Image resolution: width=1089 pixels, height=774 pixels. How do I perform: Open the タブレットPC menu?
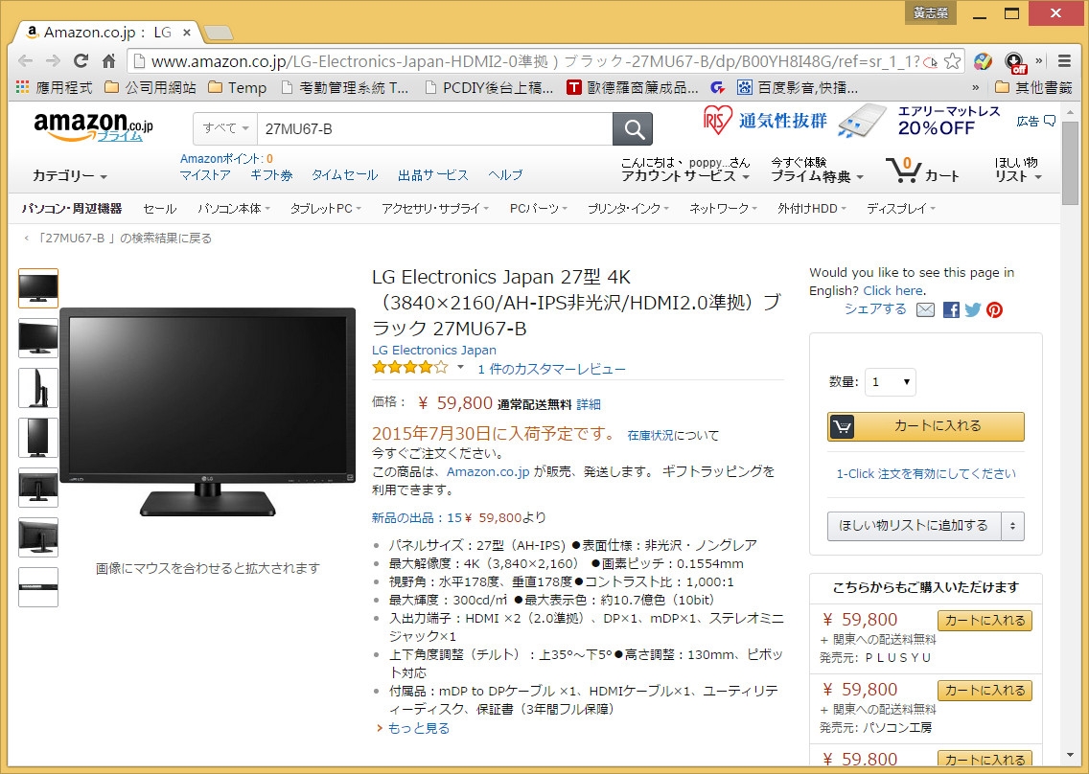click(325, 209)
